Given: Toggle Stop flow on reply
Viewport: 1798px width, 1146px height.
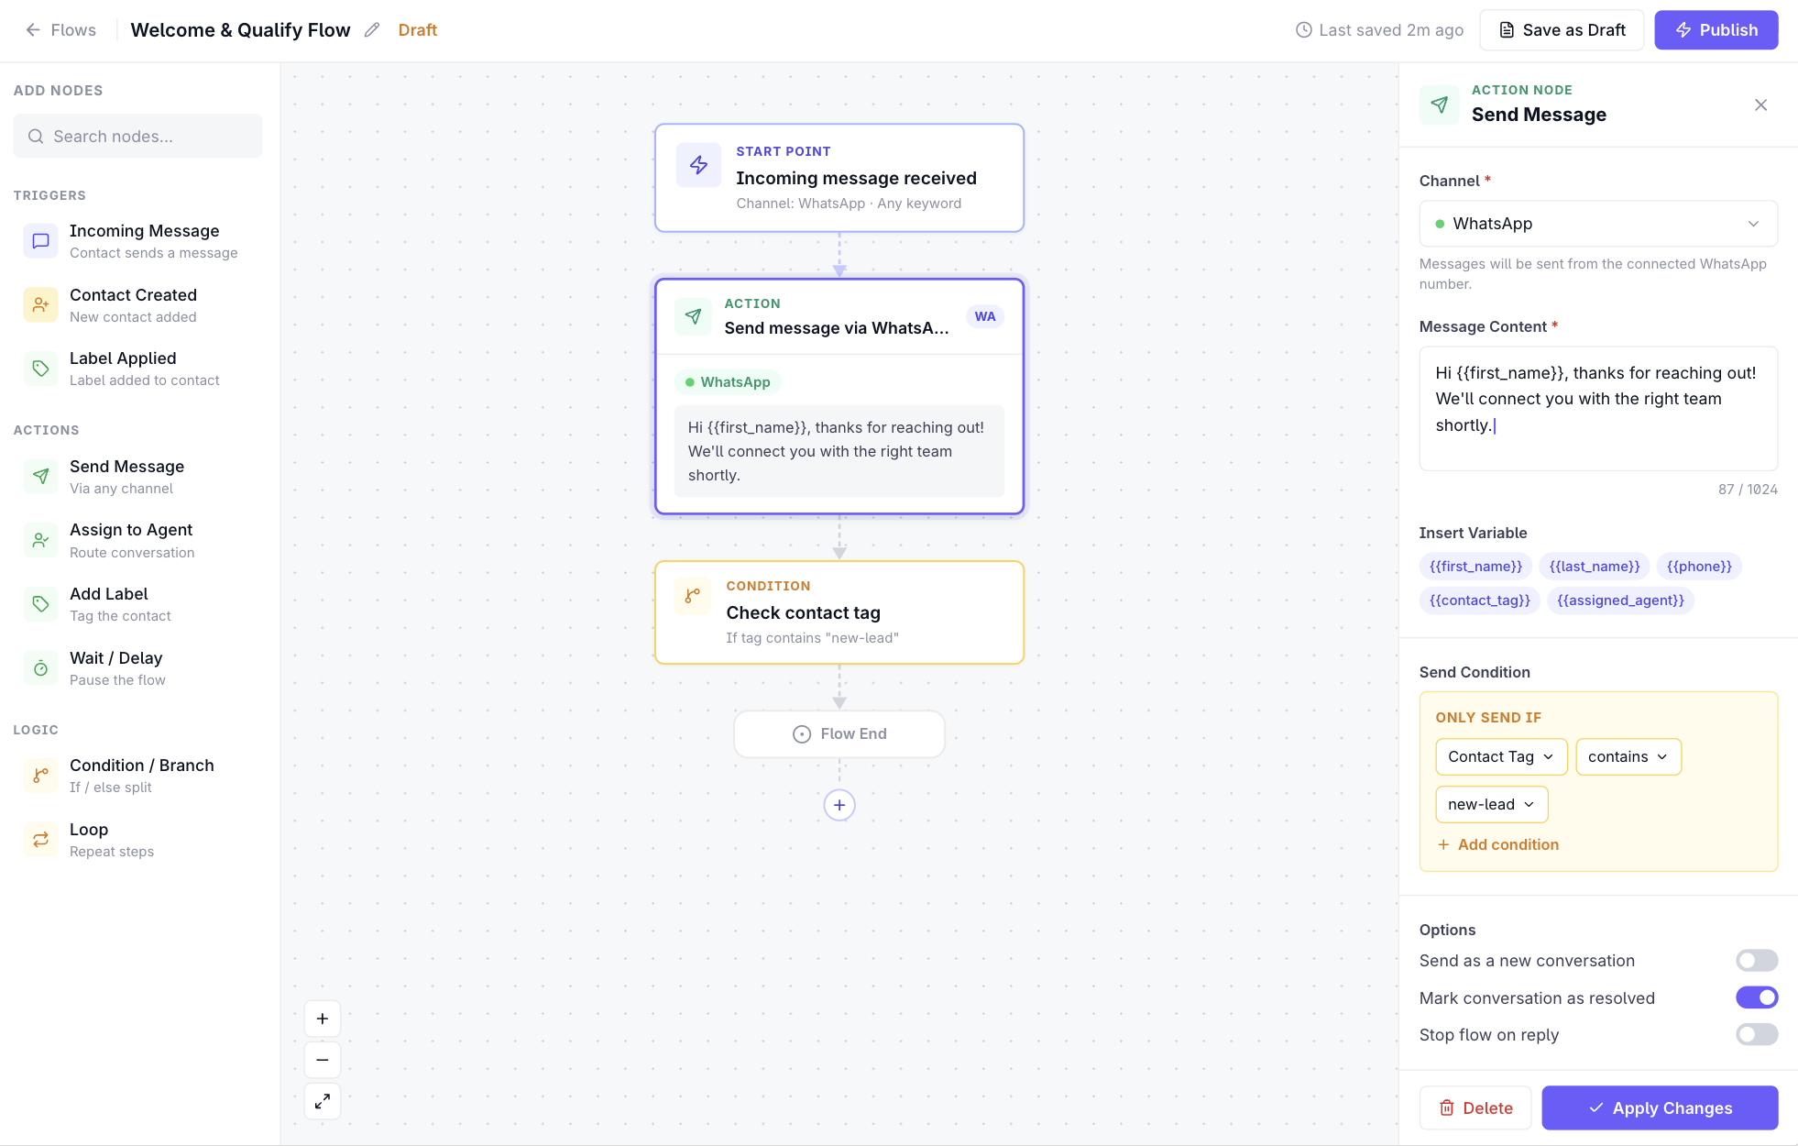Looking at the screenshot, I should (x=1757, y=1035).
